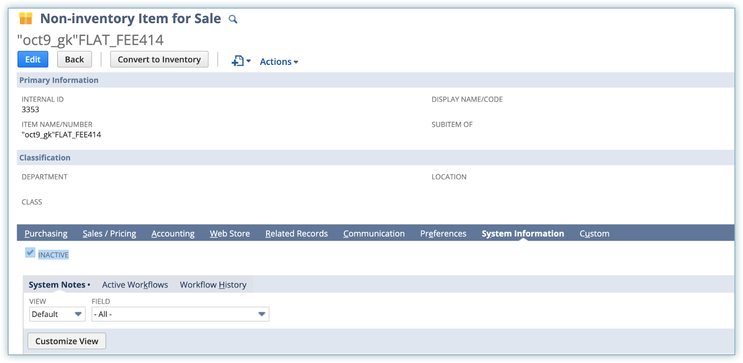Expand the Actions dropdown menu
The height and width of the screenshot is (363, 743).
[279, 62]
